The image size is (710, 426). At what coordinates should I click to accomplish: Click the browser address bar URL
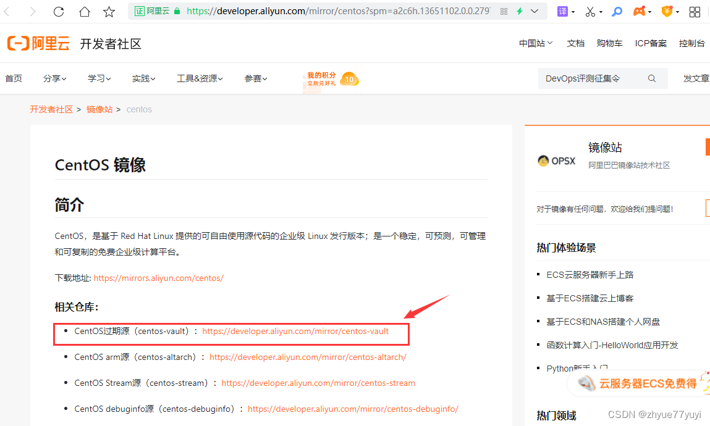tap(338, 11)
